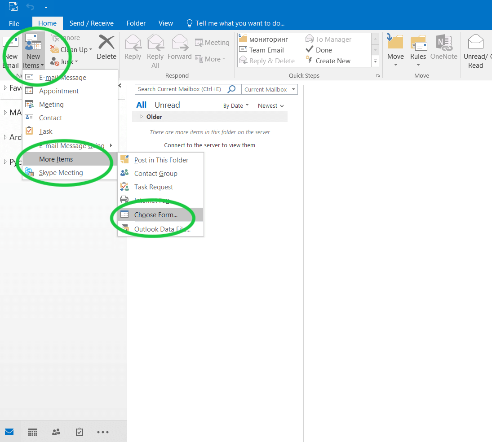The width and height of the screenshot is (492, 442).
Task: Select Create New quick step
Action: point(328,61)
